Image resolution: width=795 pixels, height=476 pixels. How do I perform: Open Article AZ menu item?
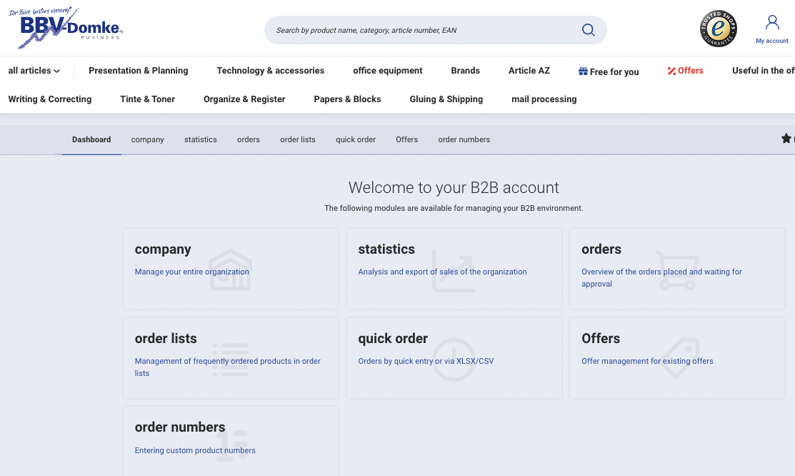(529, 71)
